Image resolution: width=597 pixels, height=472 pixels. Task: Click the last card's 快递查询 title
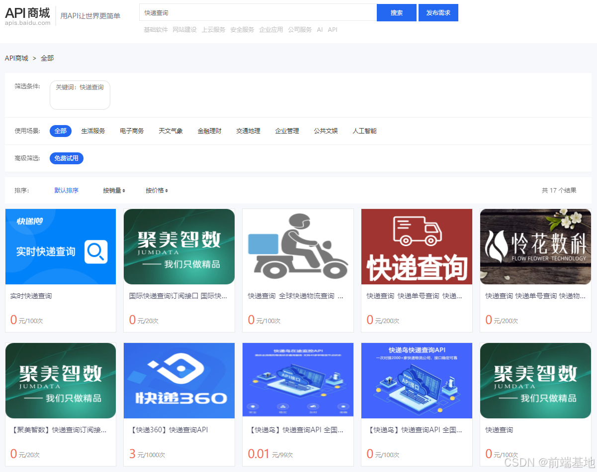(x=499, y=430)
